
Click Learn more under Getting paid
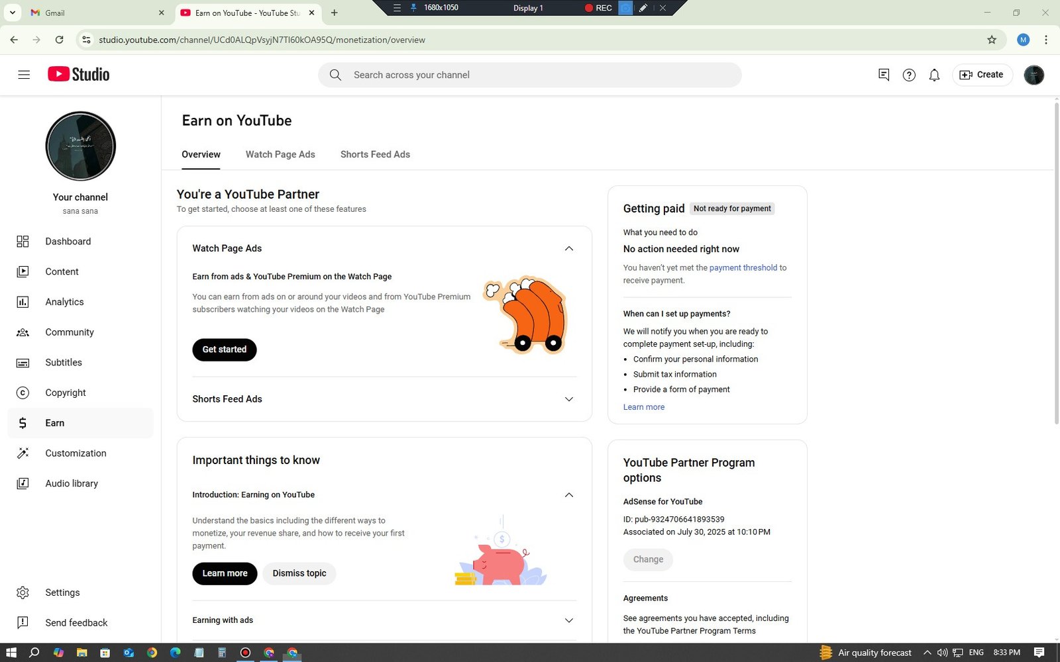pyautogui.click(x=643, y=407)
